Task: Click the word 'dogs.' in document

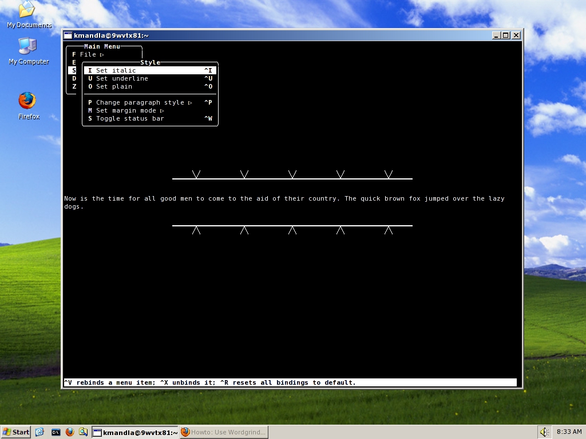Action: [x=74, y=206]
